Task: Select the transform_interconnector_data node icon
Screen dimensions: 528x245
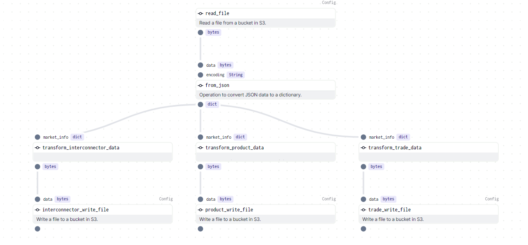Action: [x=38, y=147]
